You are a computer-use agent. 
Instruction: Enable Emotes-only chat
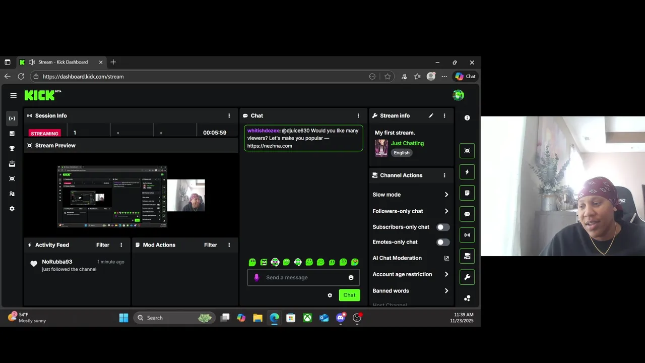coord(443,243)
